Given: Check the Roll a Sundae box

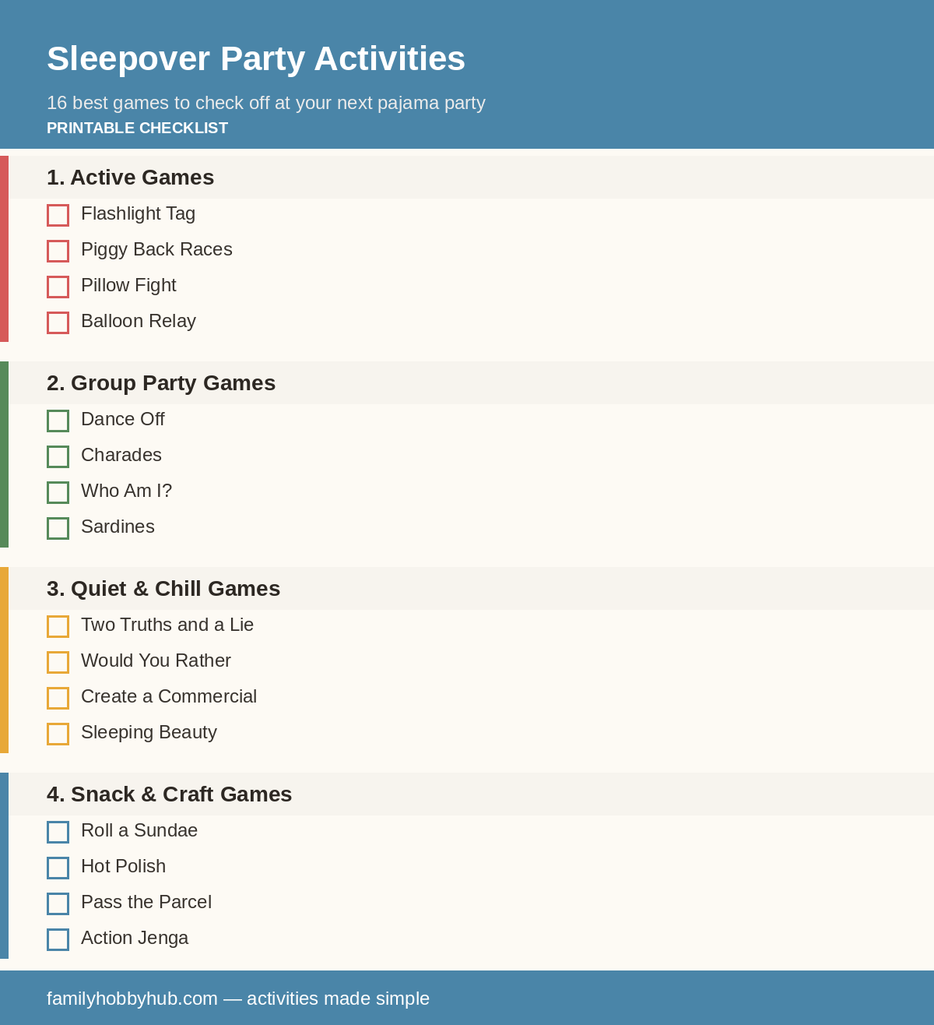Looking at the screenshot, I should pos(58,832).
